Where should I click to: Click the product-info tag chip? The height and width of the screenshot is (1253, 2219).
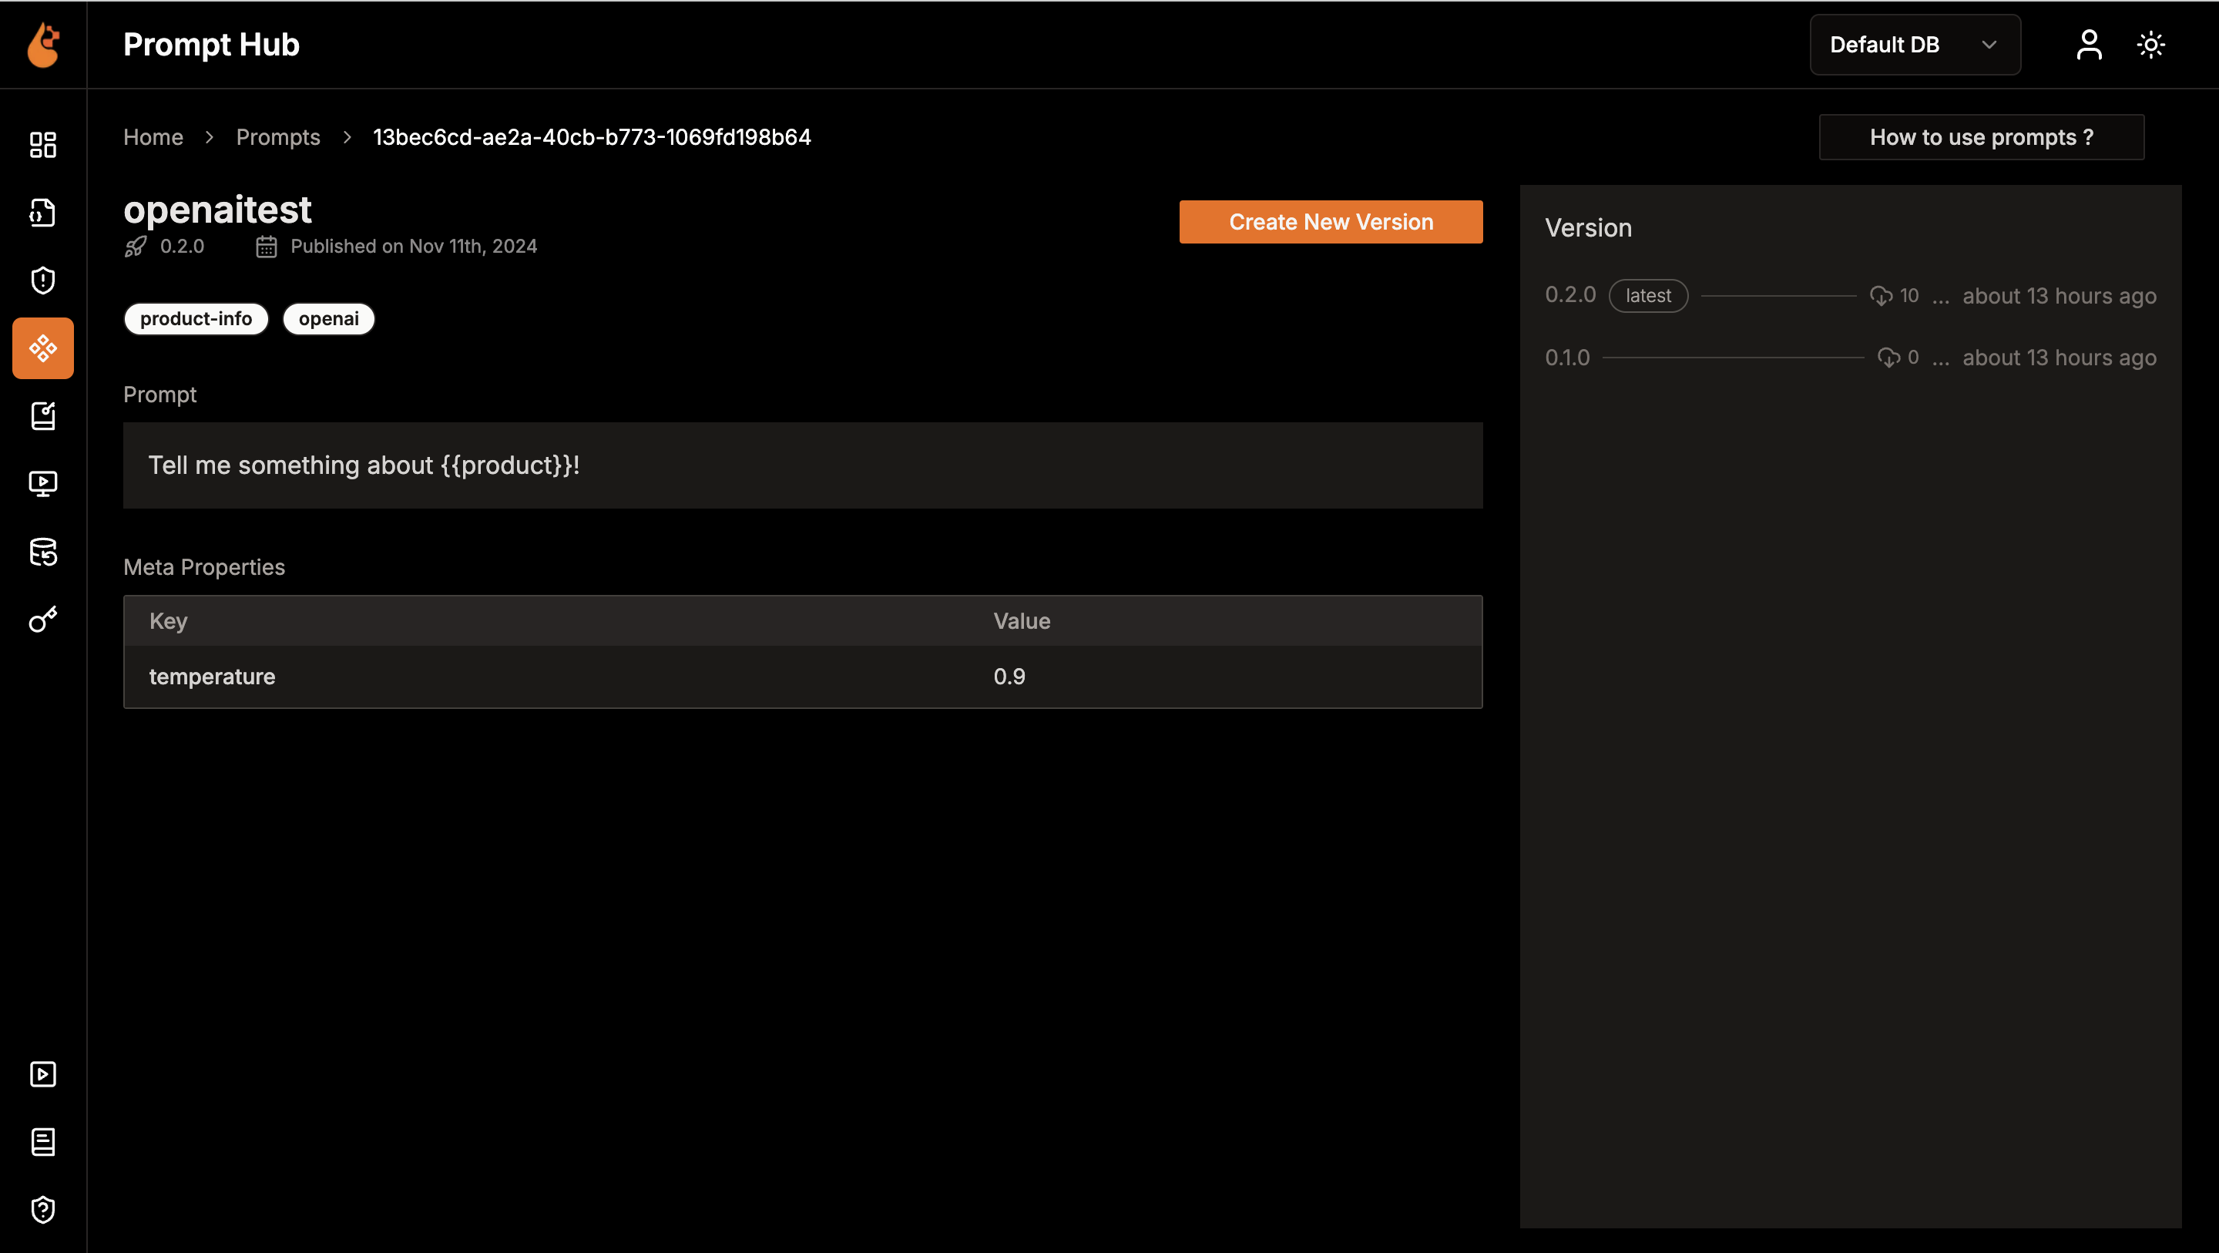click(196, 318)
